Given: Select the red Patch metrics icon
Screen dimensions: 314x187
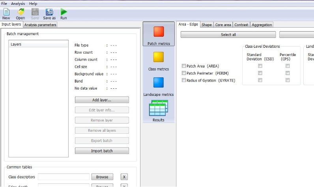Looking at the screenshot, I should click(x=159, y=32).
